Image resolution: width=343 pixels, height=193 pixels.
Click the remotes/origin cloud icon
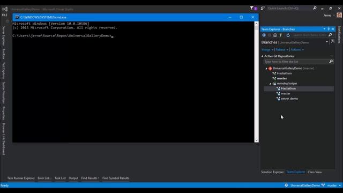click(x=274, y=84)
